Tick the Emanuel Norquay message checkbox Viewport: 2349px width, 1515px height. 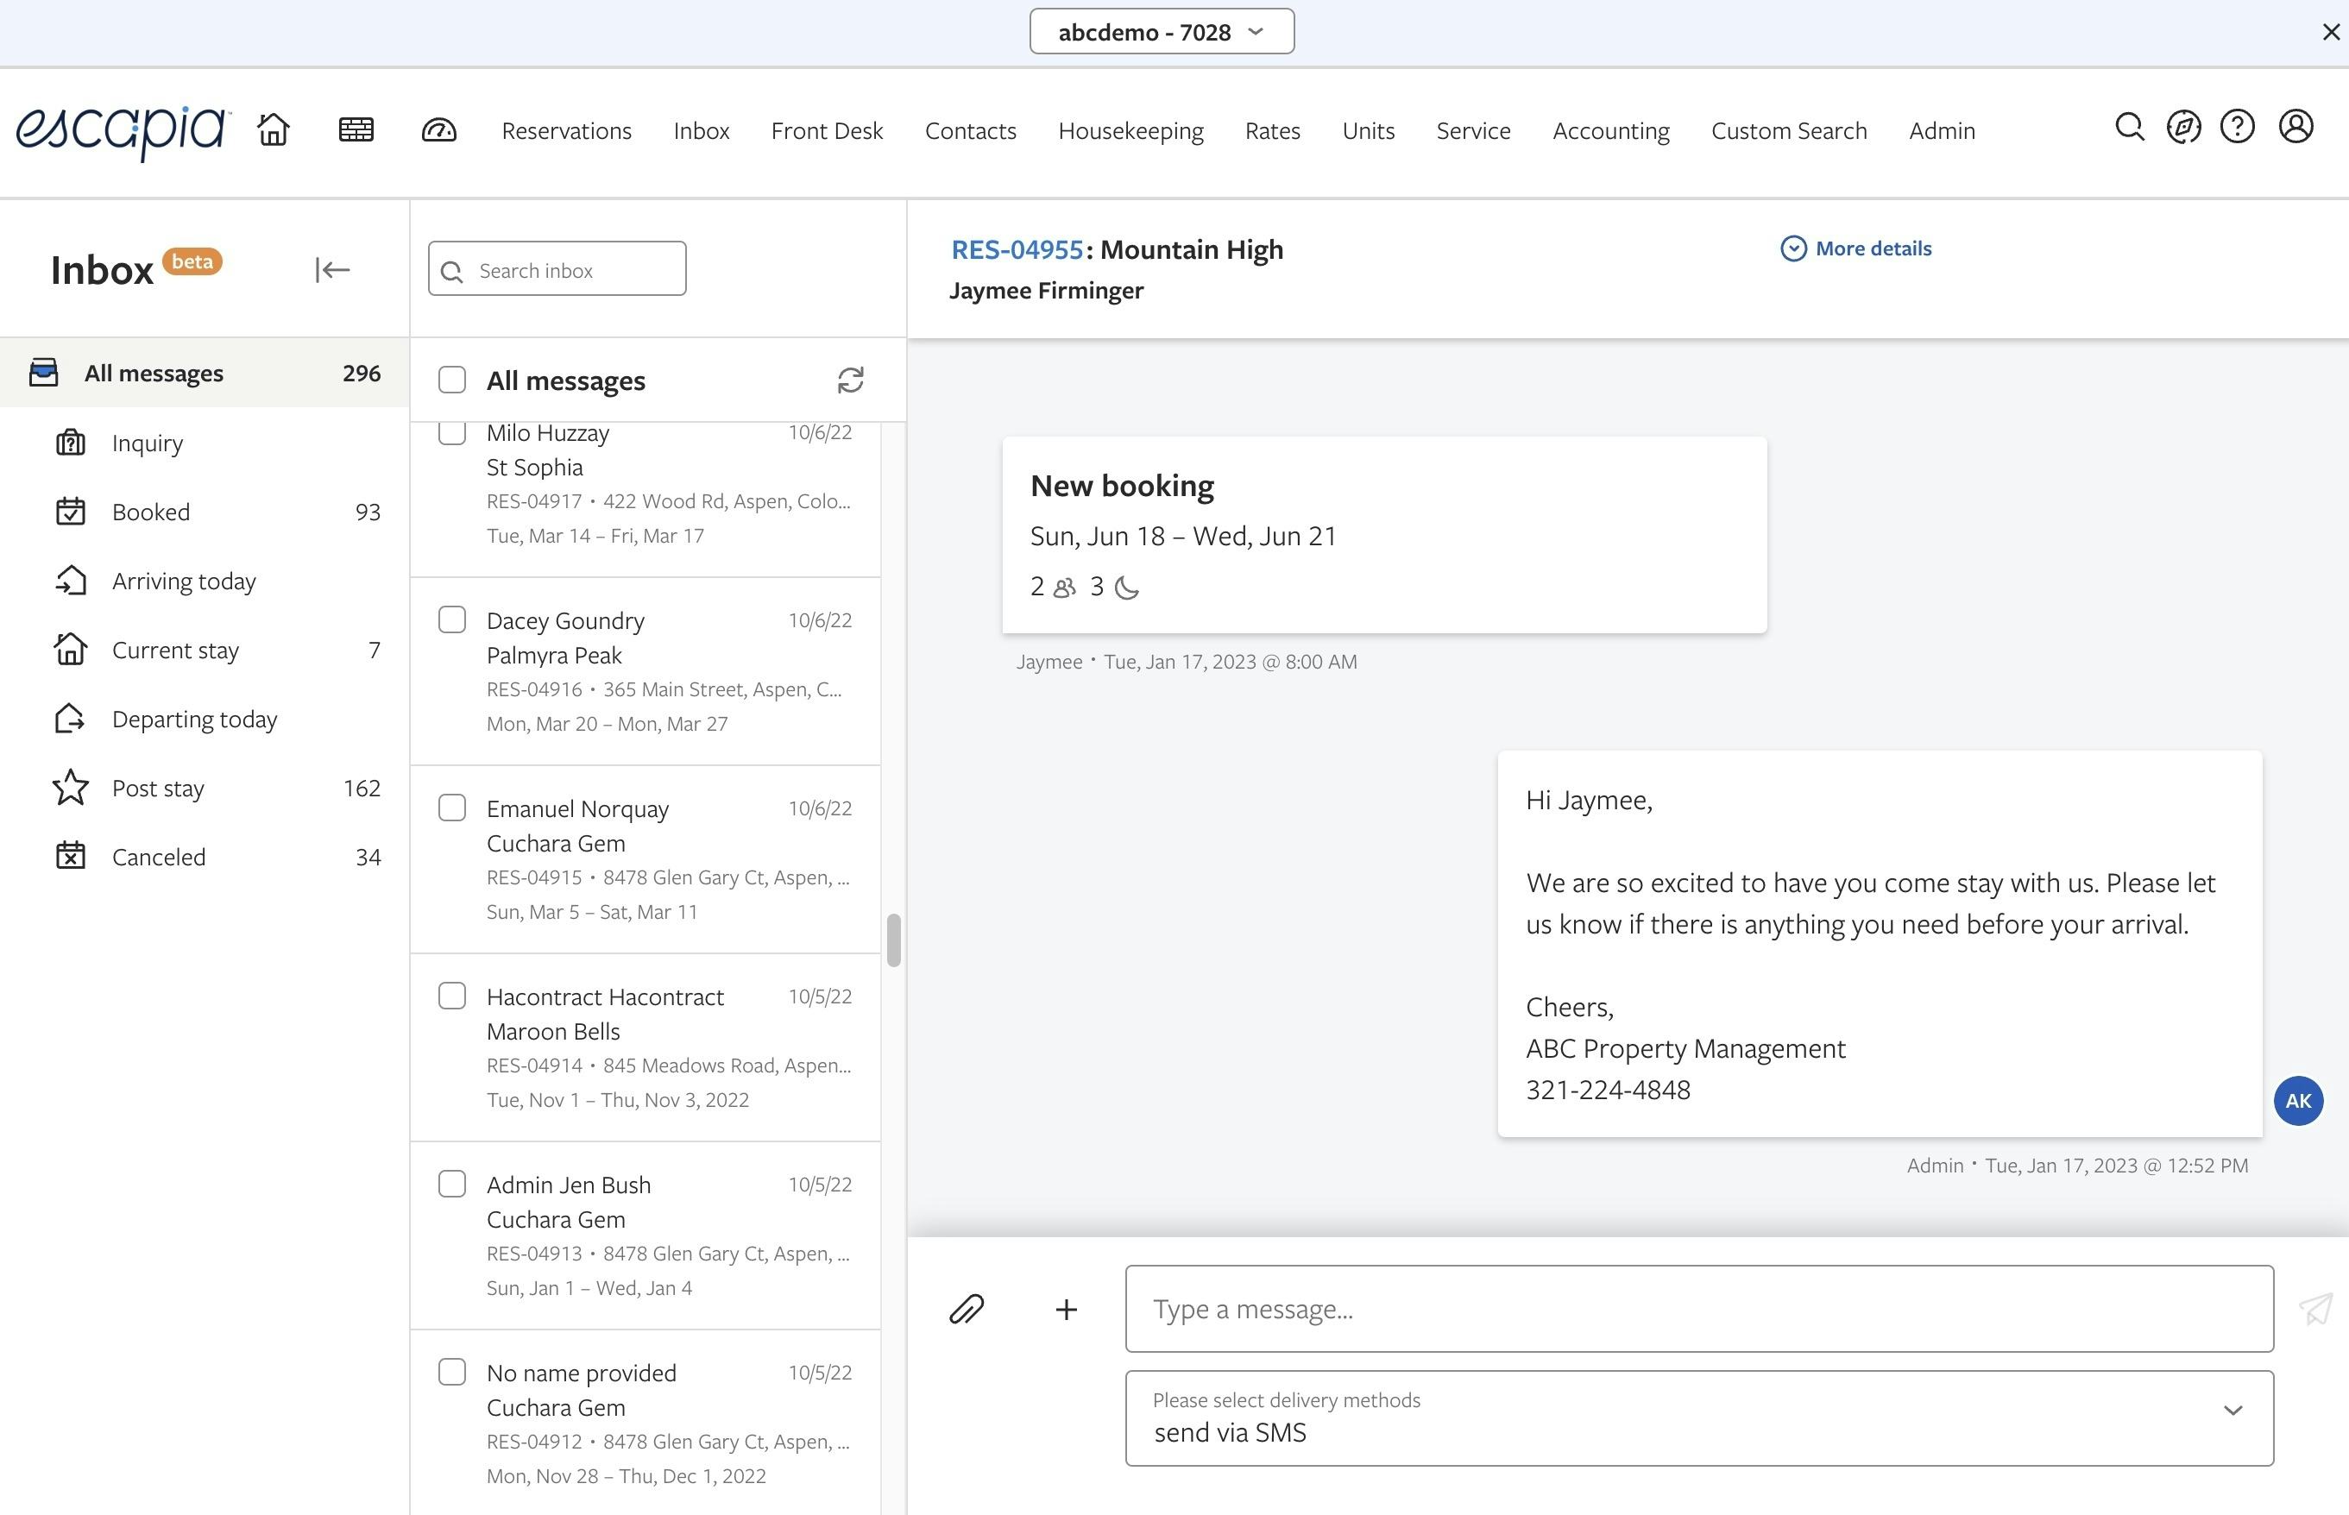point(451,808)
